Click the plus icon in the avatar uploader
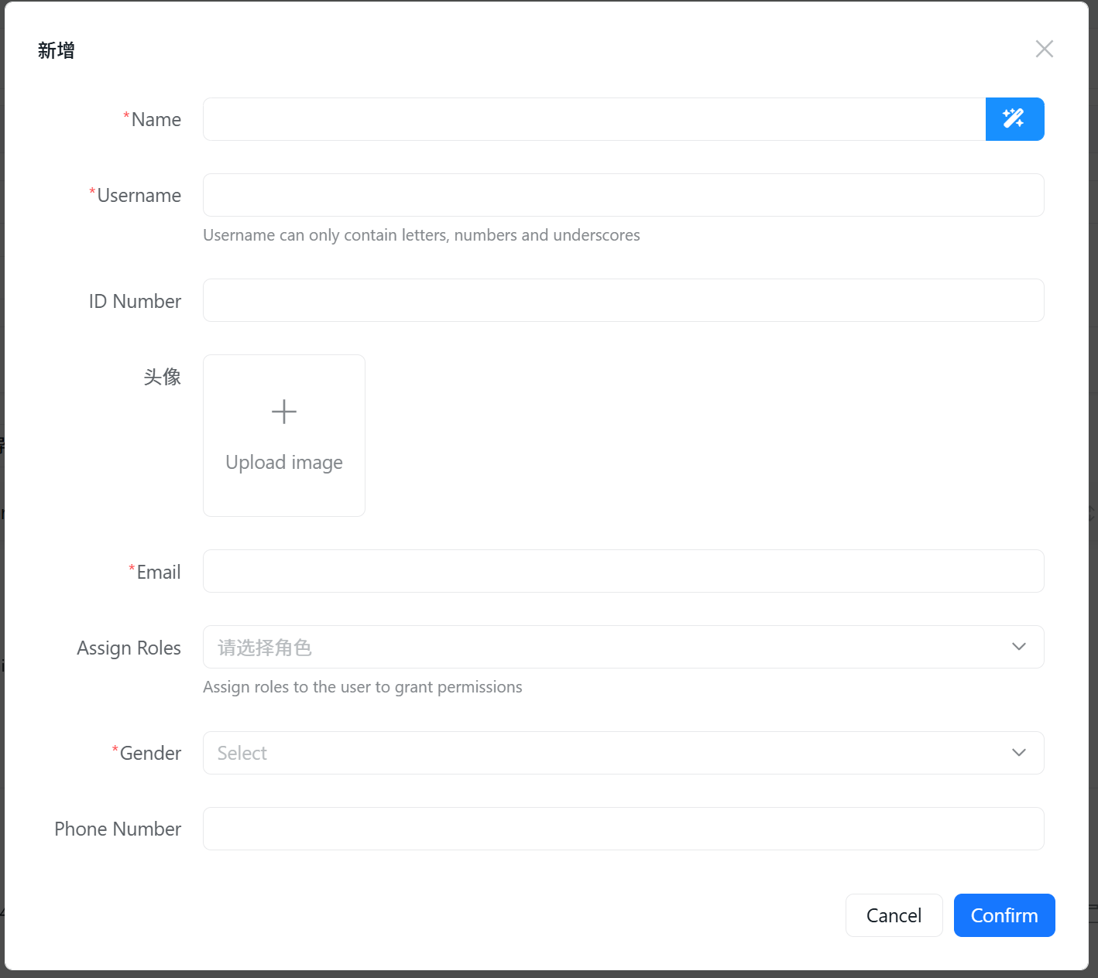This screenshot has height=978, width=1098. [284, 412]
